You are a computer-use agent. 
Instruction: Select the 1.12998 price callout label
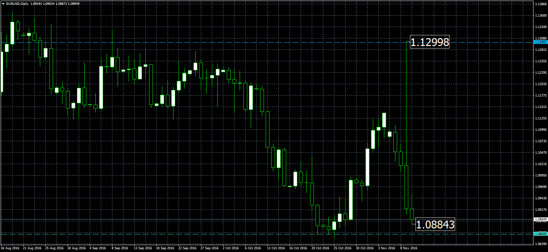(430, 42)
